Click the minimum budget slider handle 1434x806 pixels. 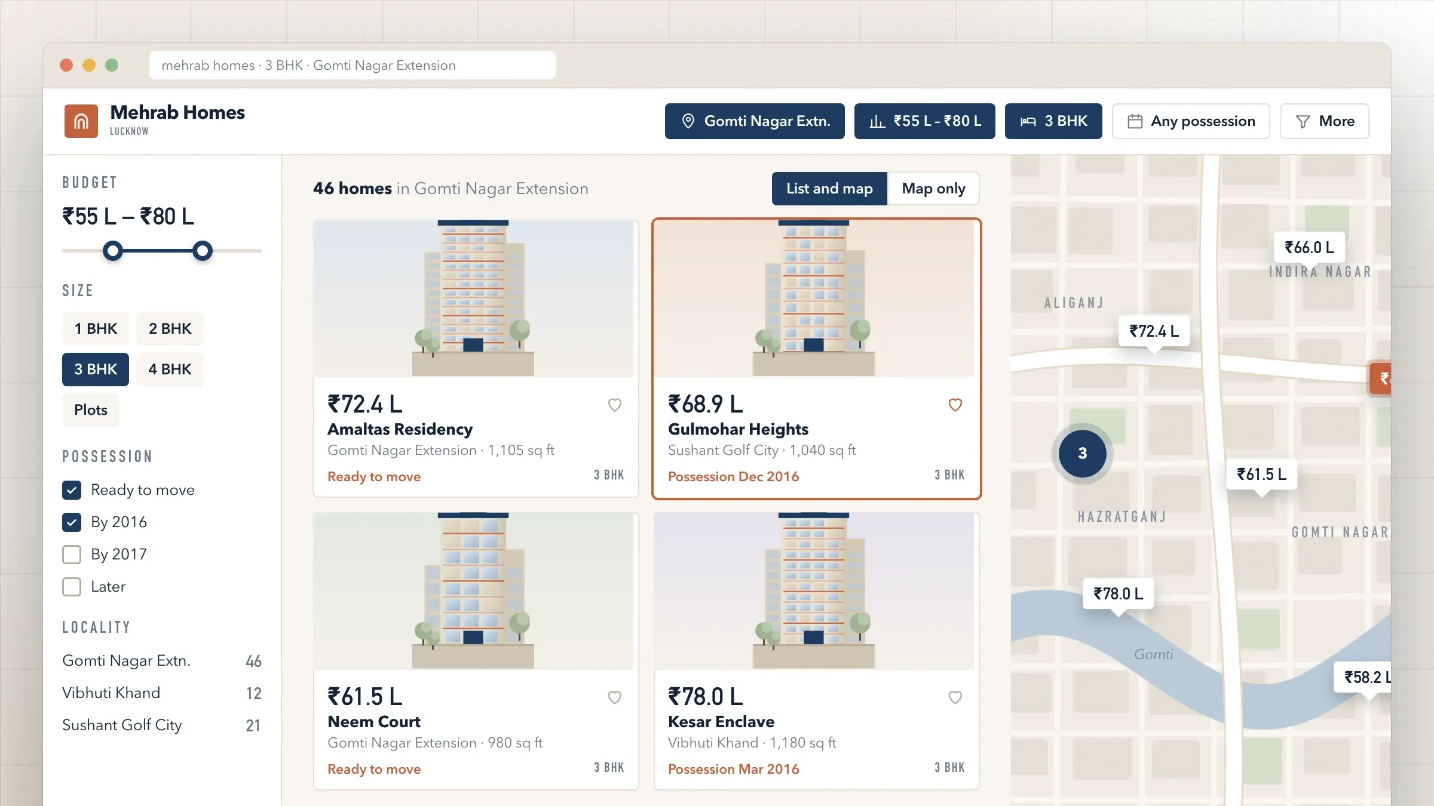(x=113, y=251)
